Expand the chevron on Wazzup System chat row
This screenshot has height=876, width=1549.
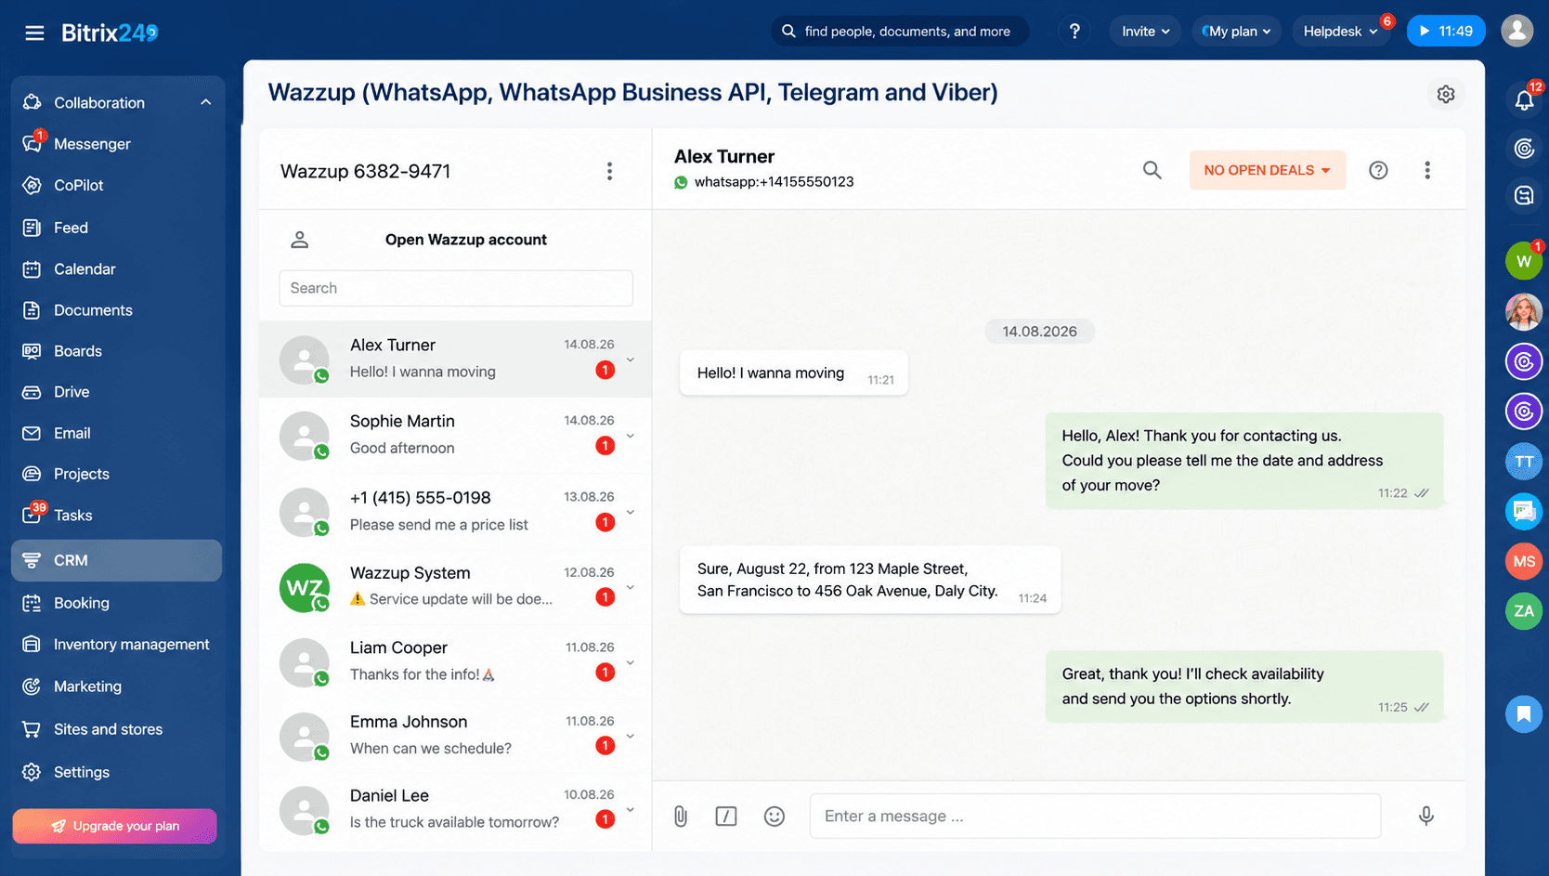click(x=631, y=588)
